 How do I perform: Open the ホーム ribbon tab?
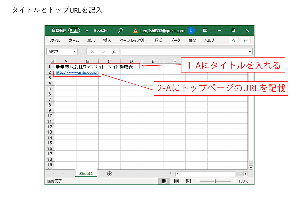74,40
